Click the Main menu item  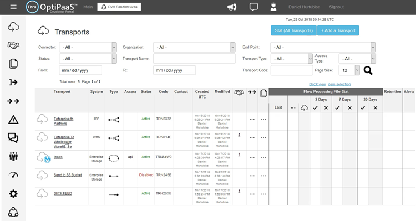click(88, 7)
